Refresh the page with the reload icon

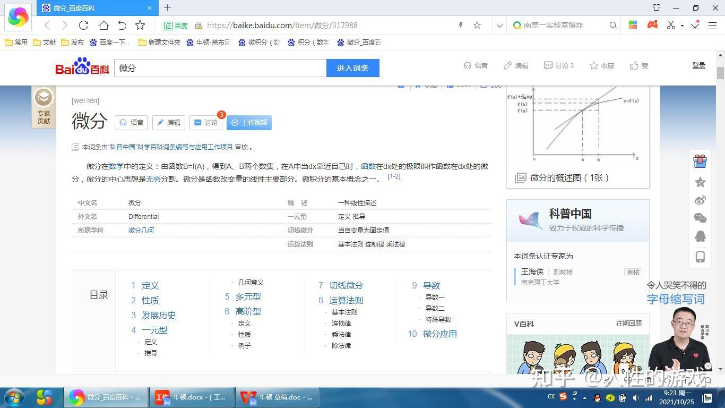(84, 25)
